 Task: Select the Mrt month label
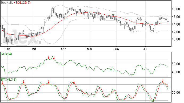coord(34,49)
